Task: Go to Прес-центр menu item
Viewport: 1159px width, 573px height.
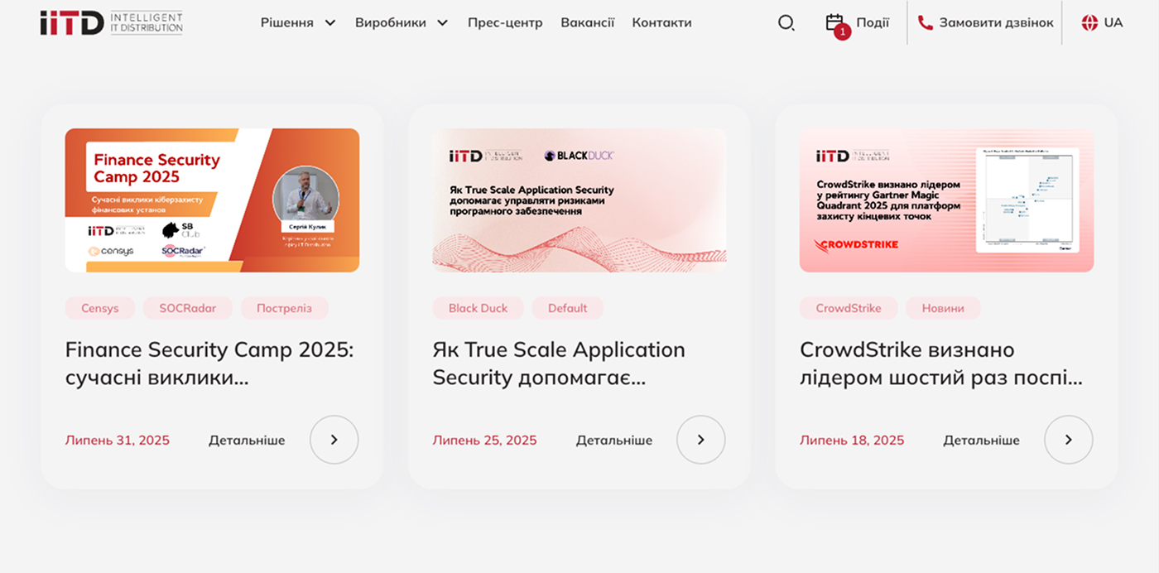Action: tap(505, 23)
